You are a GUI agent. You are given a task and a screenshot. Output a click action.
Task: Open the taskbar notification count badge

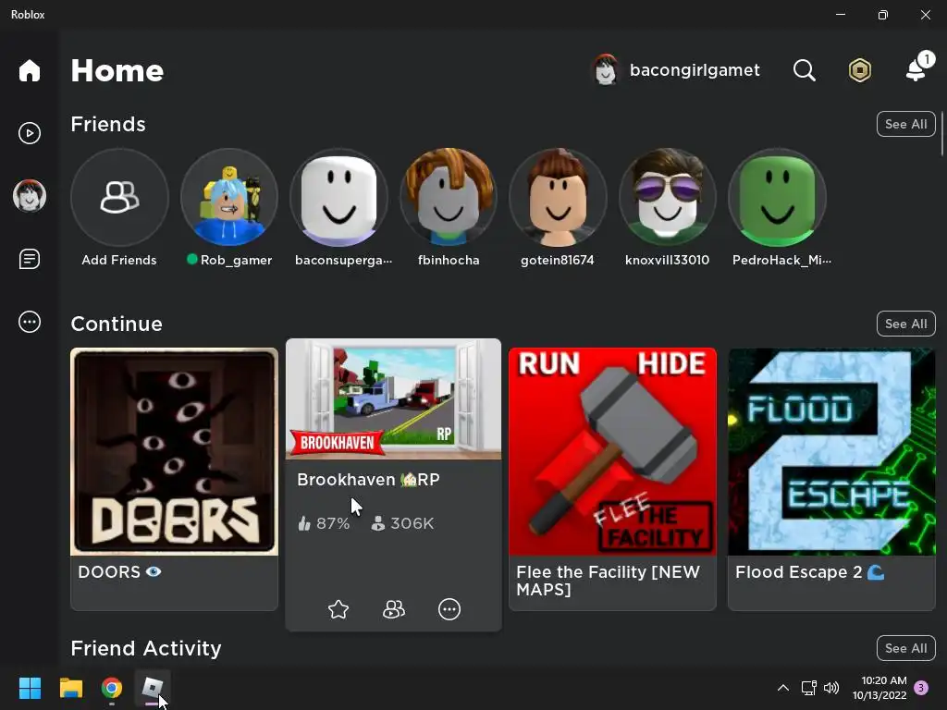coord(921,688)
